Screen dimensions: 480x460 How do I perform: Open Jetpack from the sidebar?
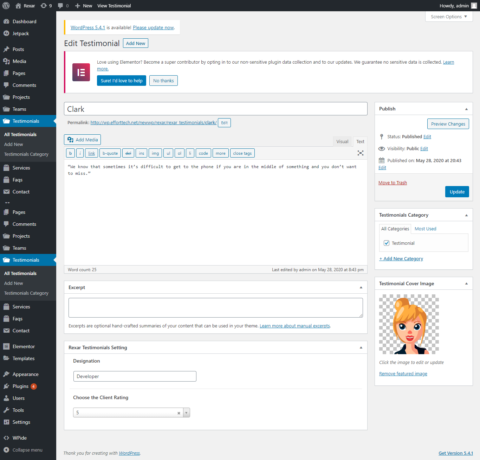pos(21,33)
